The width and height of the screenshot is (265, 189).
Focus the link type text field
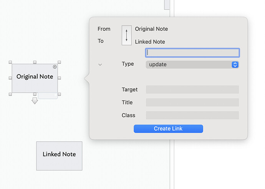[192, 53]
